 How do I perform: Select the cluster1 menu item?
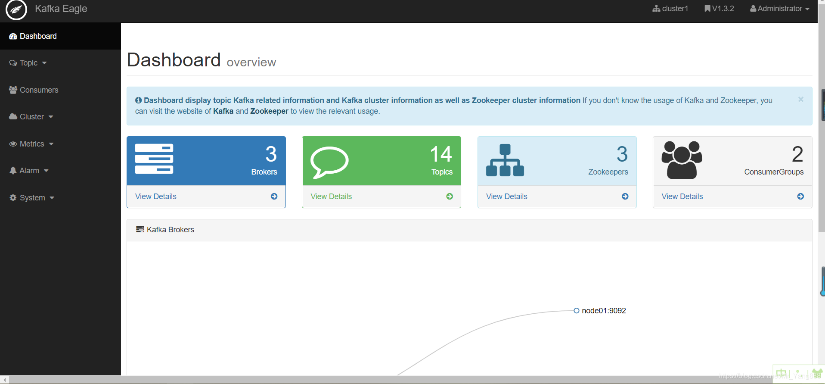pyautogui.click(x=670, y=9)
